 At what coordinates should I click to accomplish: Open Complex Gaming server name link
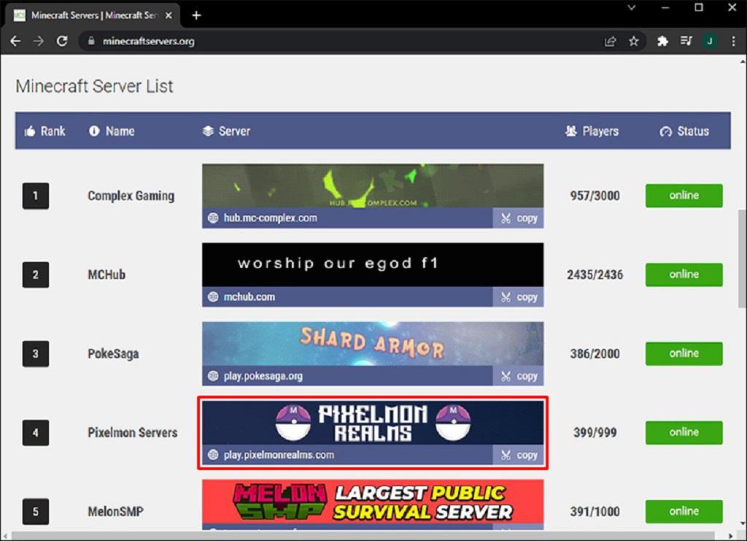click(x=131, y=196)
